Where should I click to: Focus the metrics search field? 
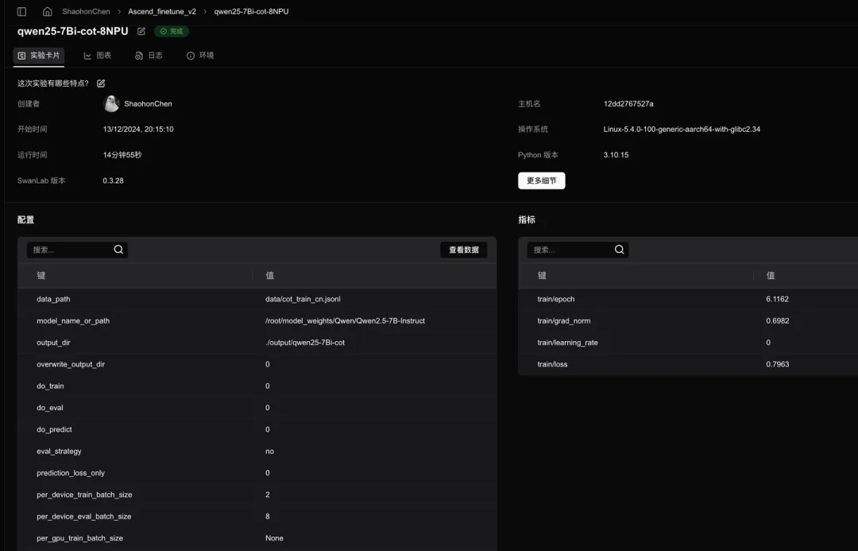[x=578, y=250]
